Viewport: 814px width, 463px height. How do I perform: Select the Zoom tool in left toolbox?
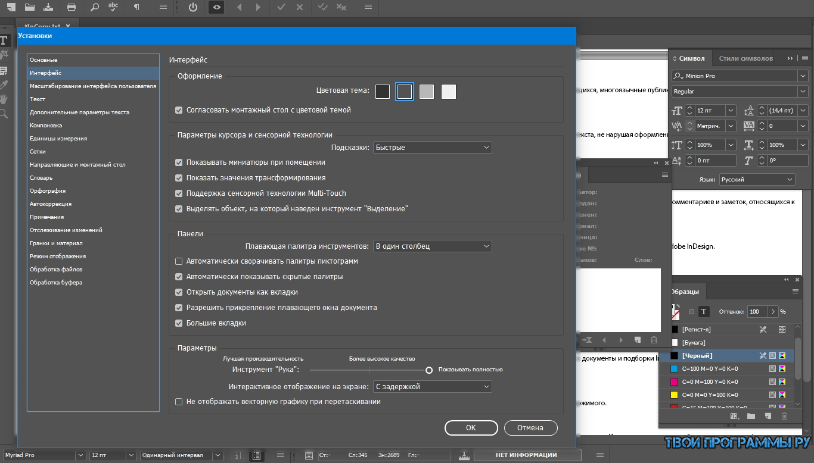click(4, 113)
